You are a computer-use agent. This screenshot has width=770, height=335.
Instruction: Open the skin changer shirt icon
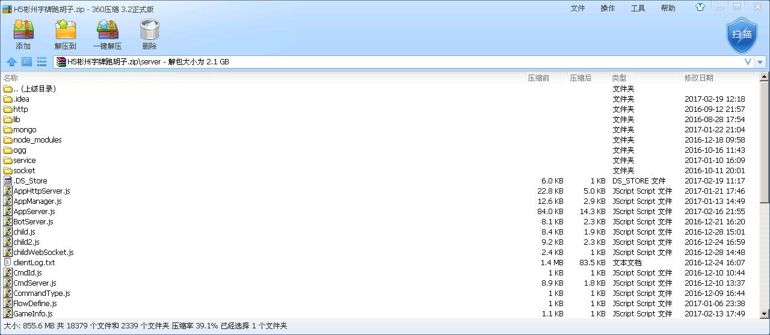tap(700, 8)
